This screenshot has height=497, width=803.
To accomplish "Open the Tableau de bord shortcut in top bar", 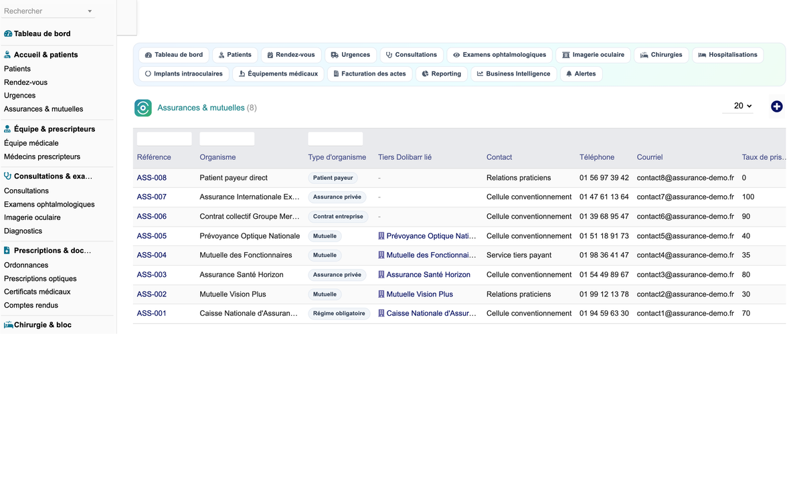I will click(174, 55).
